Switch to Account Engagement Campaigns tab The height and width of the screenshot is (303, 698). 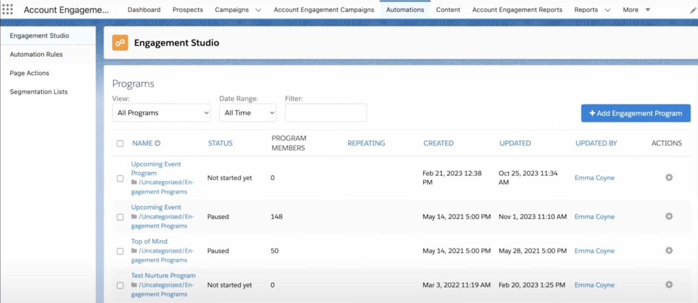pos(324,9)
